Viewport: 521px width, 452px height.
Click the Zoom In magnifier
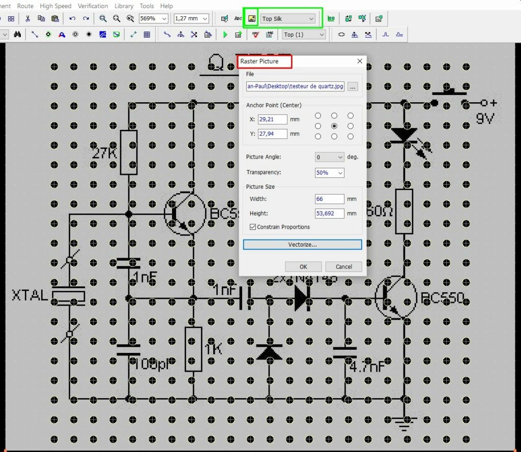(x=103, y=19)
